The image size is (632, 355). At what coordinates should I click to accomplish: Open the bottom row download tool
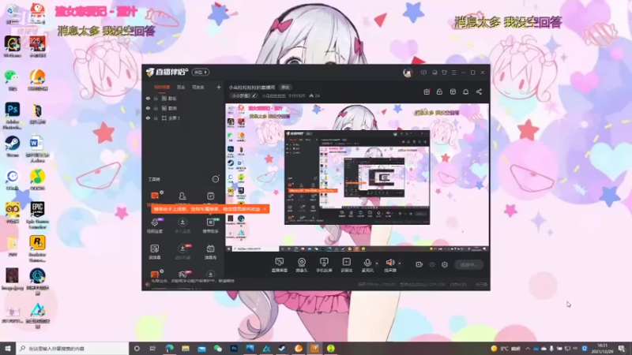tap(210, 274)
